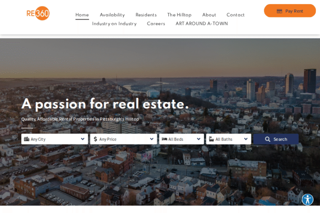Click the magnifying glass search icon
320x213 pixels.
tap(267, 139)
